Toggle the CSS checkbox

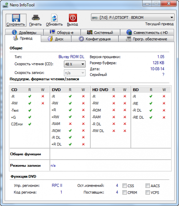[125, 186]
